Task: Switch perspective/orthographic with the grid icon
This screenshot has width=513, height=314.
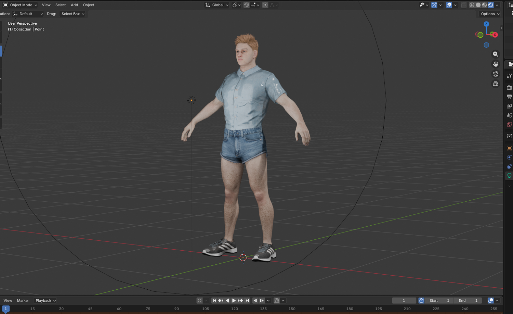Action: pos(495,84)
